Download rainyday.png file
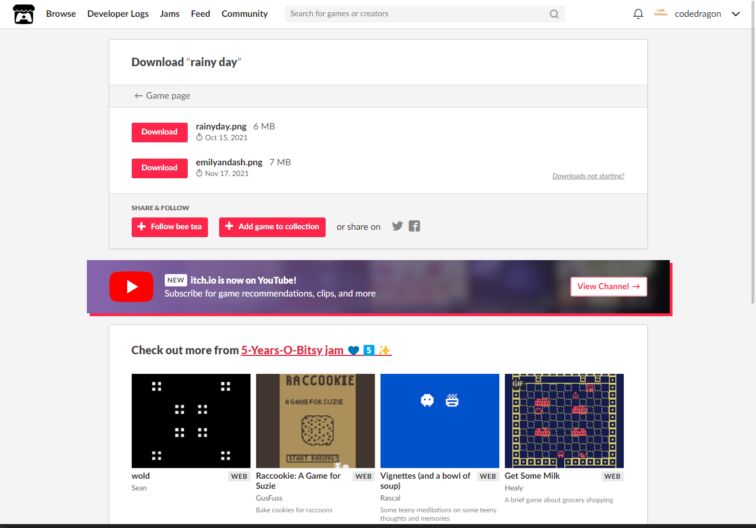 (x=160, y=132)
